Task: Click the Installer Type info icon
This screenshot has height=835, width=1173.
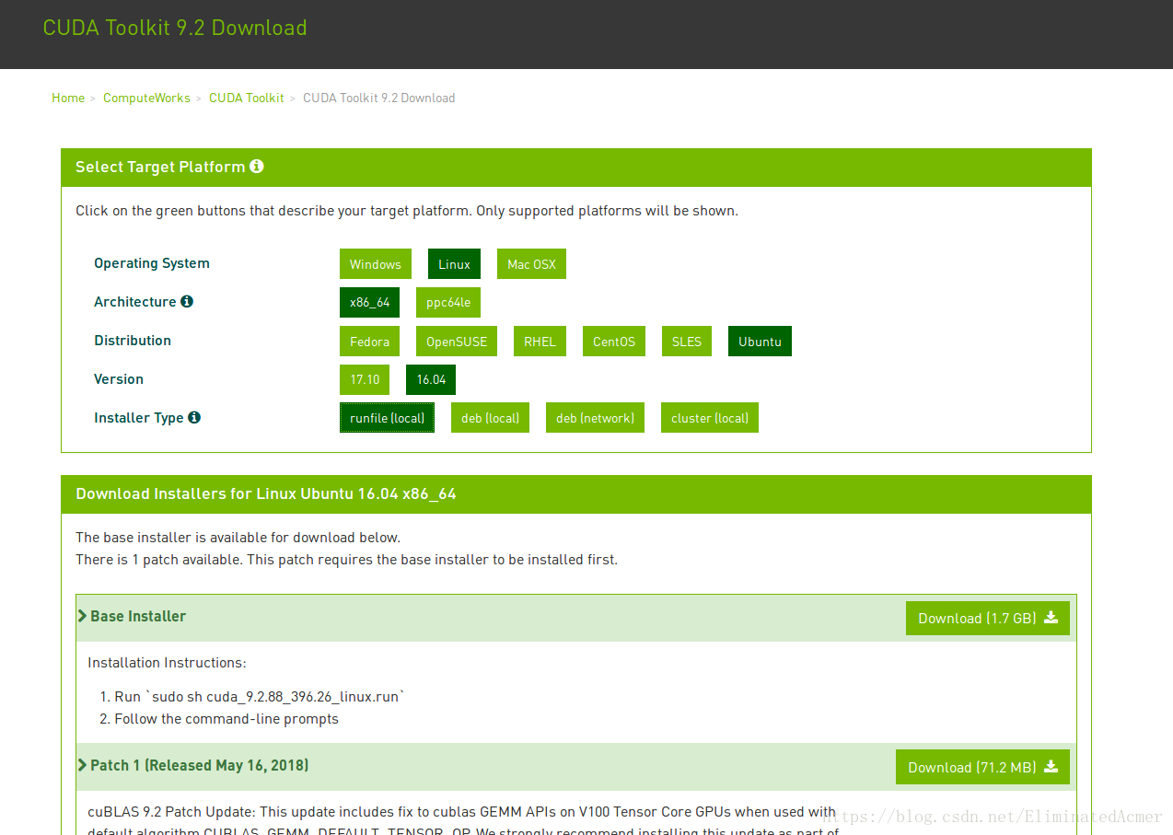Action: coord(194,417)
